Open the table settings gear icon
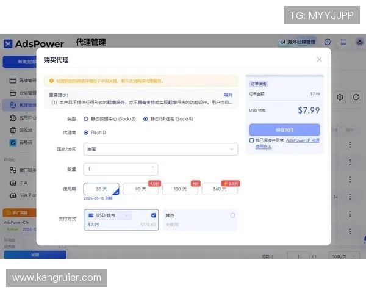The width and height of the screenshot is (366, 293). (x=340, y=97)
